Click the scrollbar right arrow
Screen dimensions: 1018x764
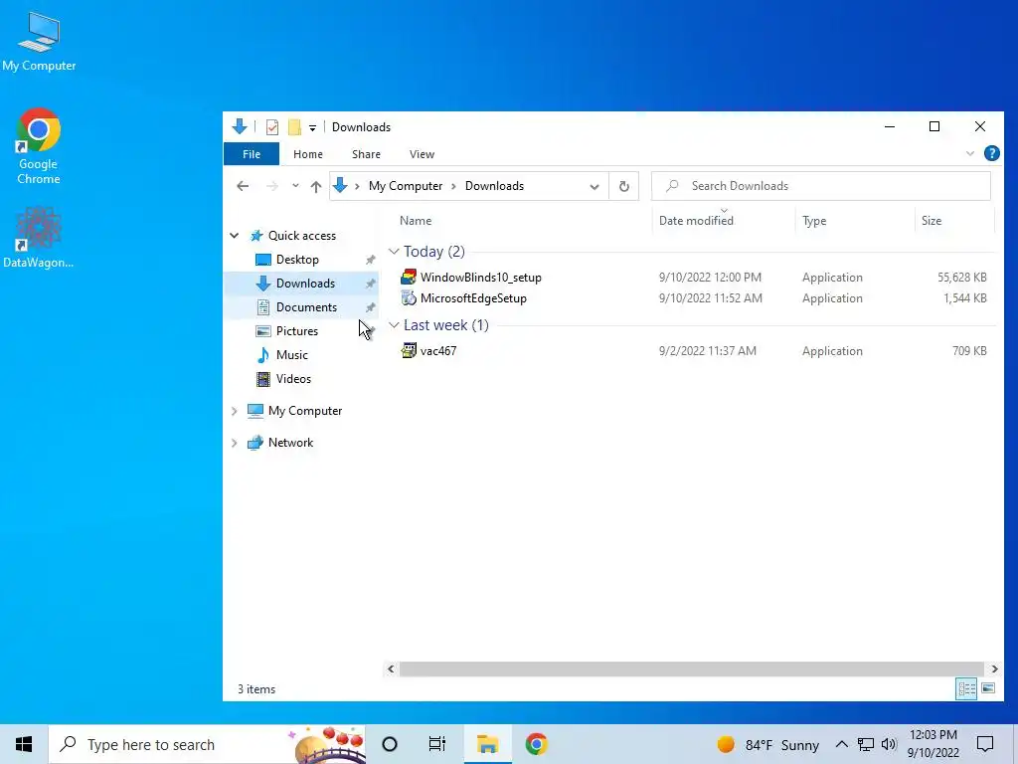[x=994, y=668]
